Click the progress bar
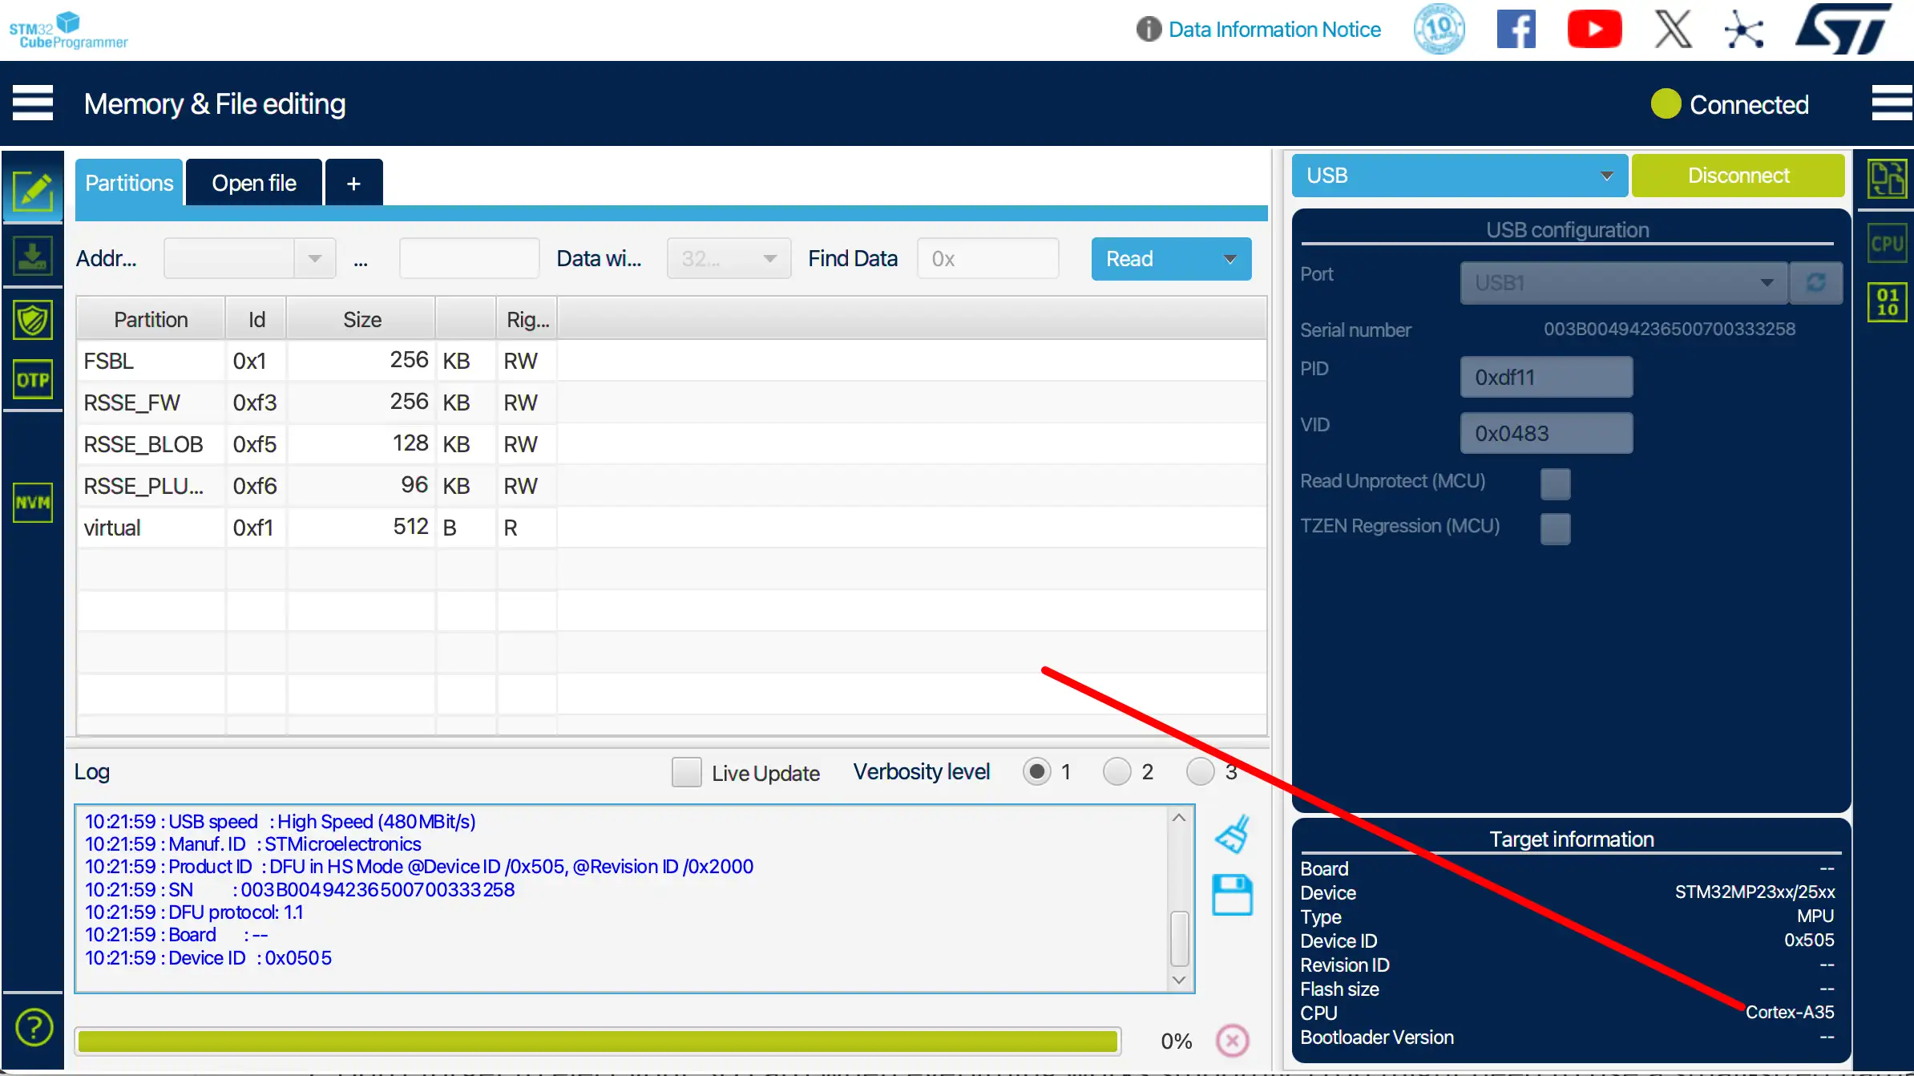The height and width of the screenshot is (1076, 1914). click(x=598, y=1041)
